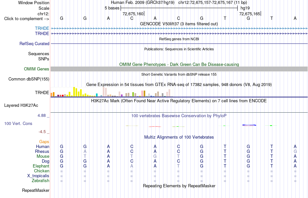Click the Human species label

pos(42,146)
